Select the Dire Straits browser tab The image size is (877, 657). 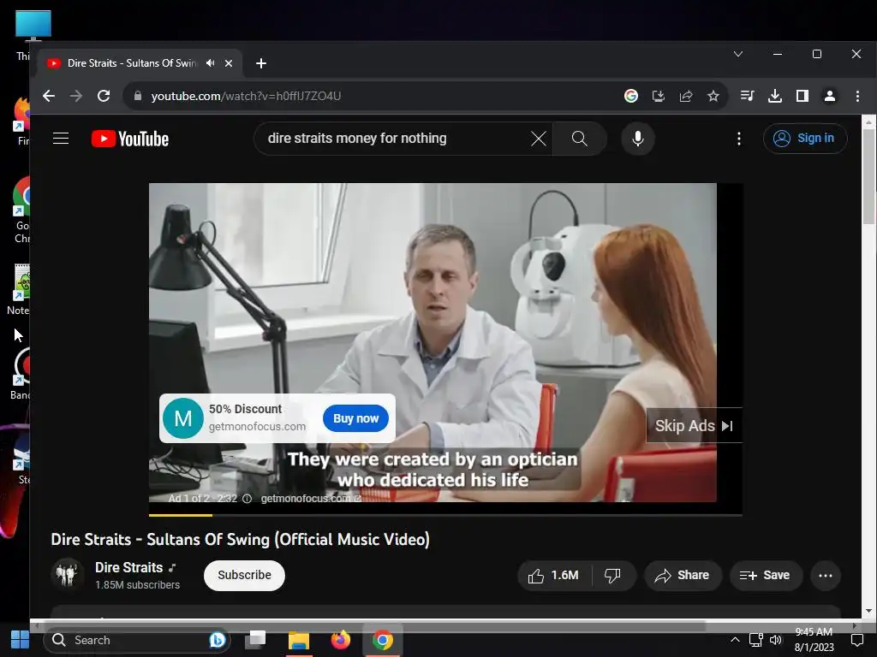click(x=131, y=63)
